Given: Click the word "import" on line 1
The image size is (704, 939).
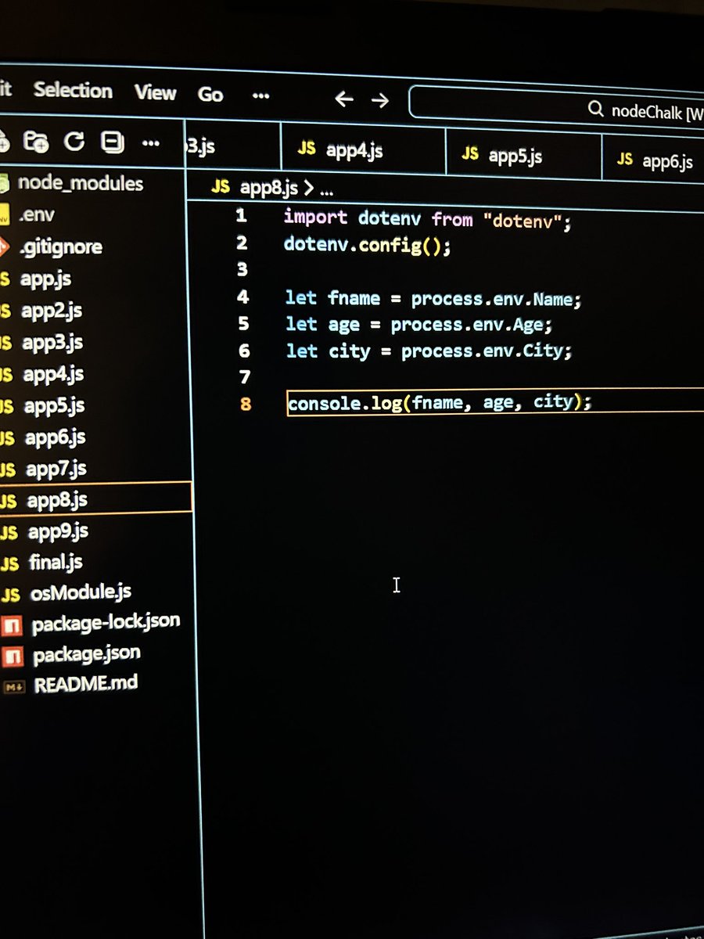Looking at the screenshot, I should click(x=315, y=218).
